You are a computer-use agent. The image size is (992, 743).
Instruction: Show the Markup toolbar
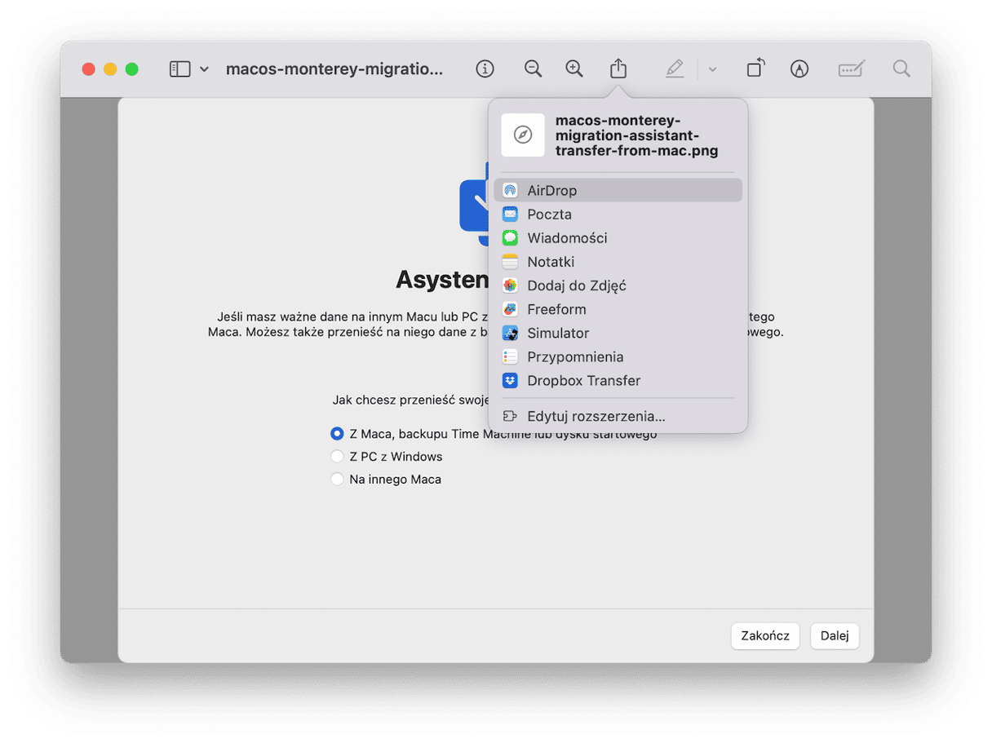point(799,69)
